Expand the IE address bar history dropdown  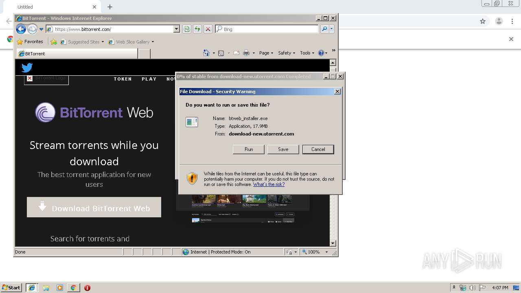176,29
